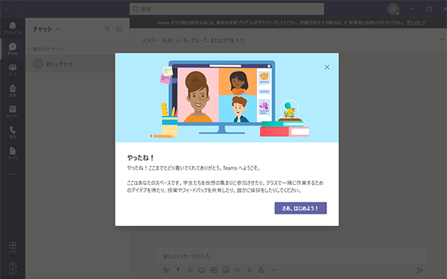The width and height of the screenshot is (447, 279).
Task: Click the ダウンロード link in banner
Action: click(x=416, y=22)
